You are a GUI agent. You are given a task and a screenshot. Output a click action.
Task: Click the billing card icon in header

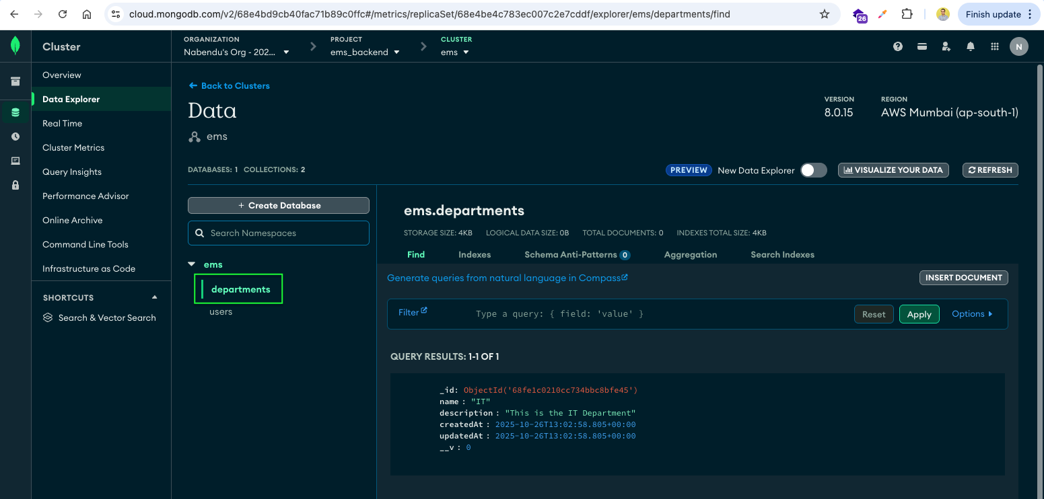coord(922,46)
